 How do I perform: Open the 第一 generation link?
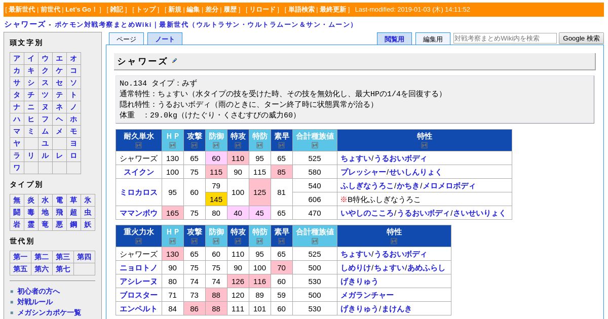point(20,257)
